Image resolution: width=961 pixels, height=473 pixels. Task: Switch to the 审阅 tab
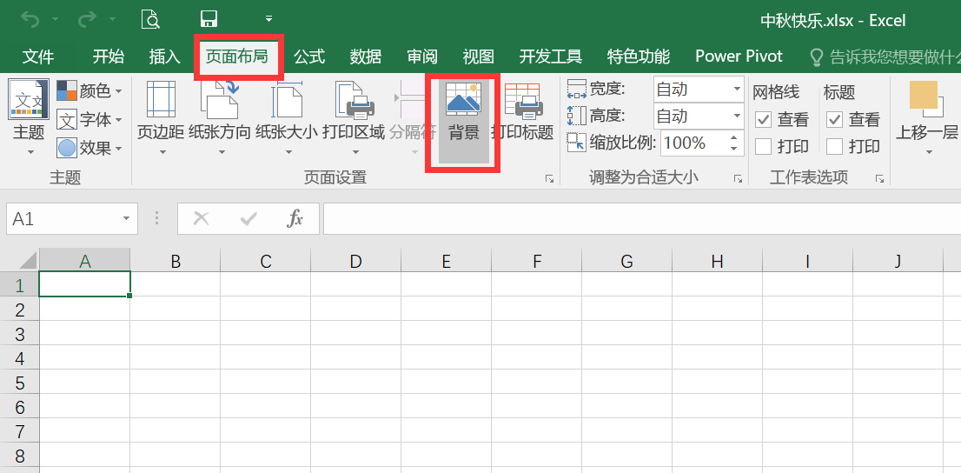pyautogui.click(x=422, y=57)
